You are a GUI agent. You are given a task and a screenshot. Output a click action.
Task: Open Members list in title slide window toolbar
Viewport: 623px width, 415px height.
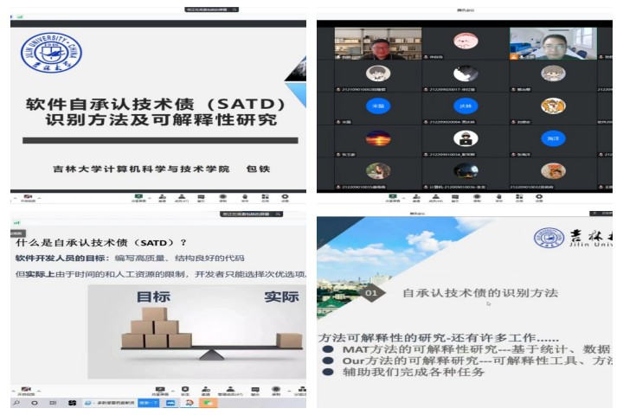182,197
